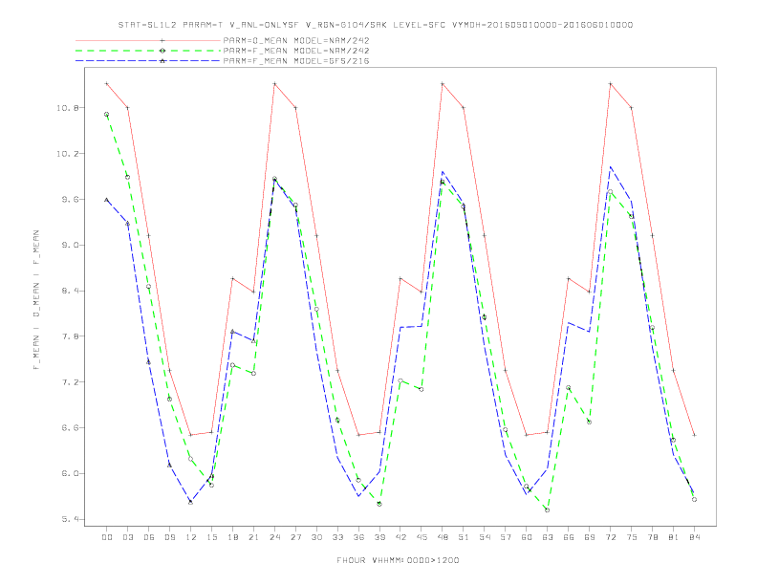Click x-axis tick label 09
The image size is (757, 585).
[x=169, y=537]
